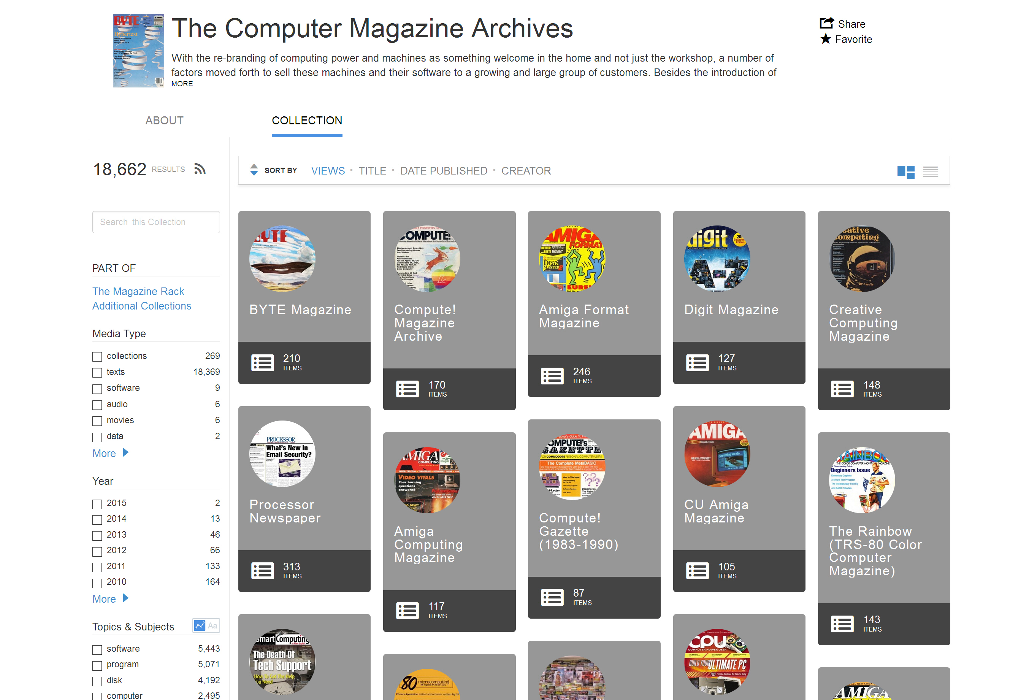Check the 2013 year checkbox
The width and height of the screenshot is (1010, 700).
click(97, 535)
